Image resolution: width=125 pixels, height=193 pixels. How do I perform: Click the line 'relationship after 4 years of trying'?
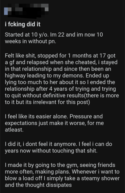[x=60, y=89]
